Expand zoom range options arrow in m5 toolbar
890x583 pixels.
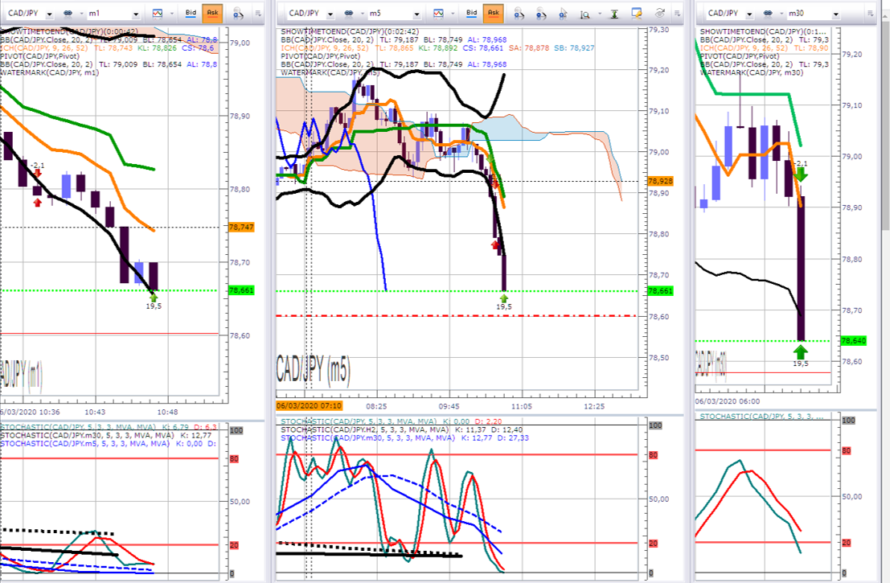(x=600, y=13)
